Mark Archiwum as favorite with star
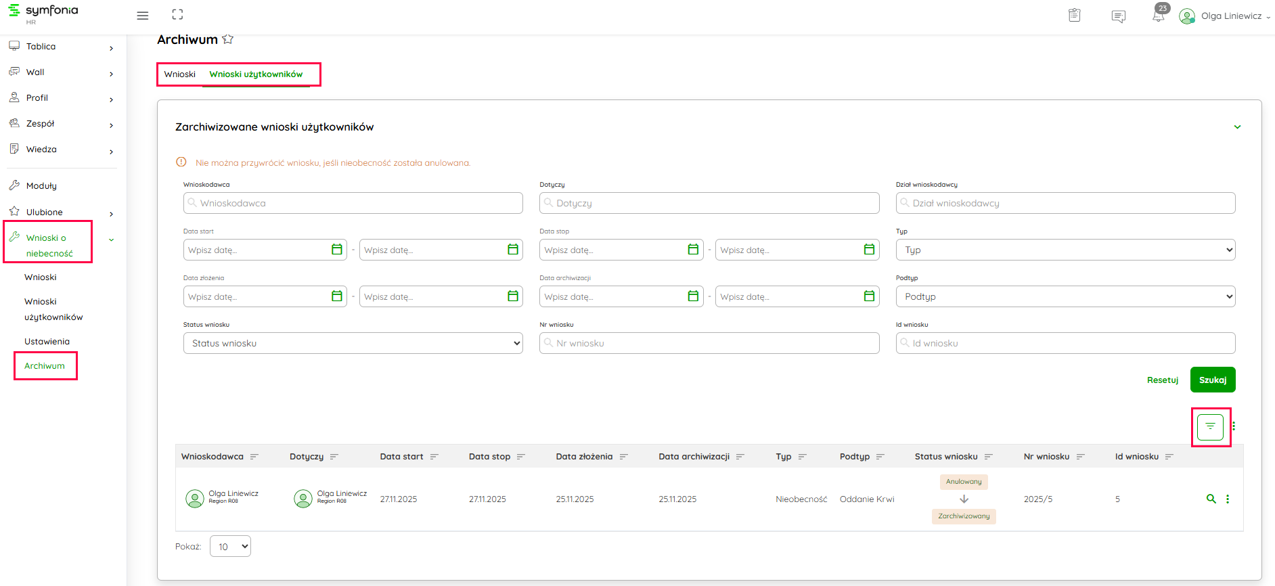This screenshot has width=1275, height=586. (228, 39)
